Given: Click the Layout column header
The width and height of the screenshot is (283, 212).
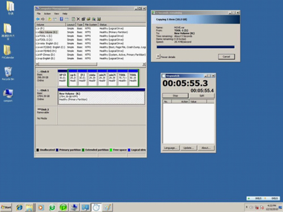Looking at the screenshot, I should [71, 25].
